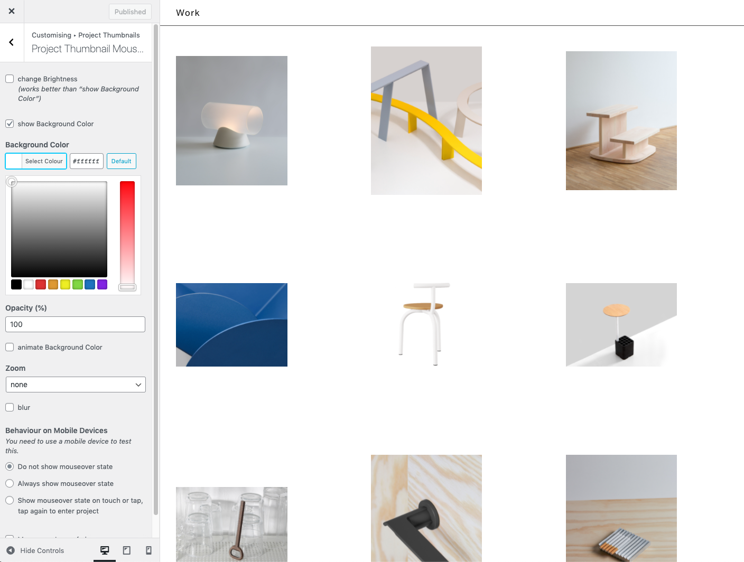
Task: Enable animate Background Color checkbox
Action: pos(10,347)
